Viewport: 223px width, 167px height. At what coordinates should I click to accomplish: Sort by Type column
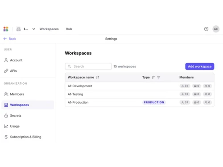[x=153, y=77]
